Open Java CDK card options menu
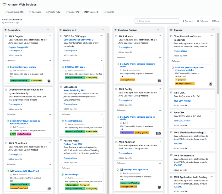222x194 pixels. (x=212, y=112)
